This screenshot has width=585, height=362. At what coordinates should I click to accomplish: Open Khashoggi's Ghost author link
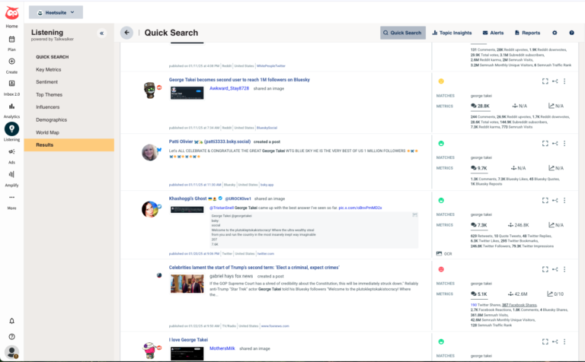(x=187, y=198)
